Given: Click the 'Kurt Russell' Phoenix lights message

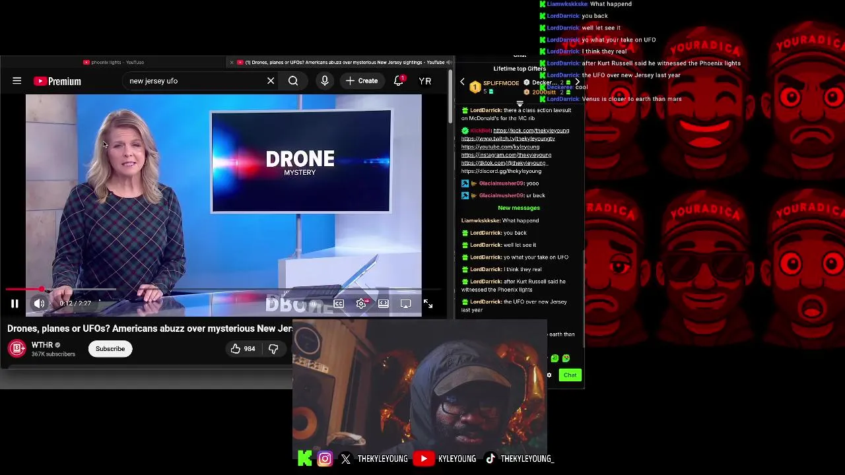Looking at the screenshot, I should coord(514,286).
